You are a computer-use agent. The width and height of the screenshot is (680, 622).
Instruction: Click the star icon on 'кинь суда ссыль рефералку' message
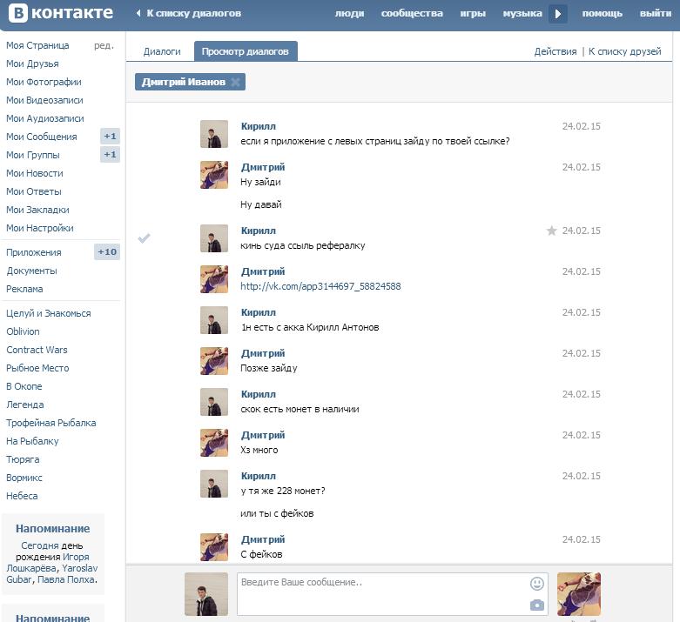(x=552, y=231)
